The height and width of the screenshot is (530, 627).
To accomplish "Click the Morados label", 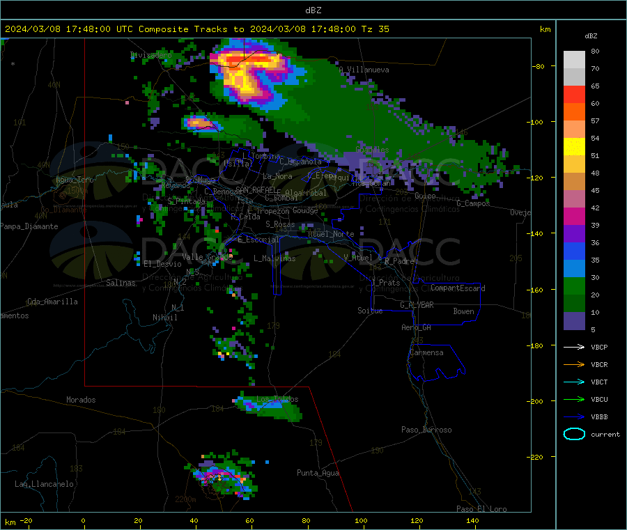I will pos(81,400).
